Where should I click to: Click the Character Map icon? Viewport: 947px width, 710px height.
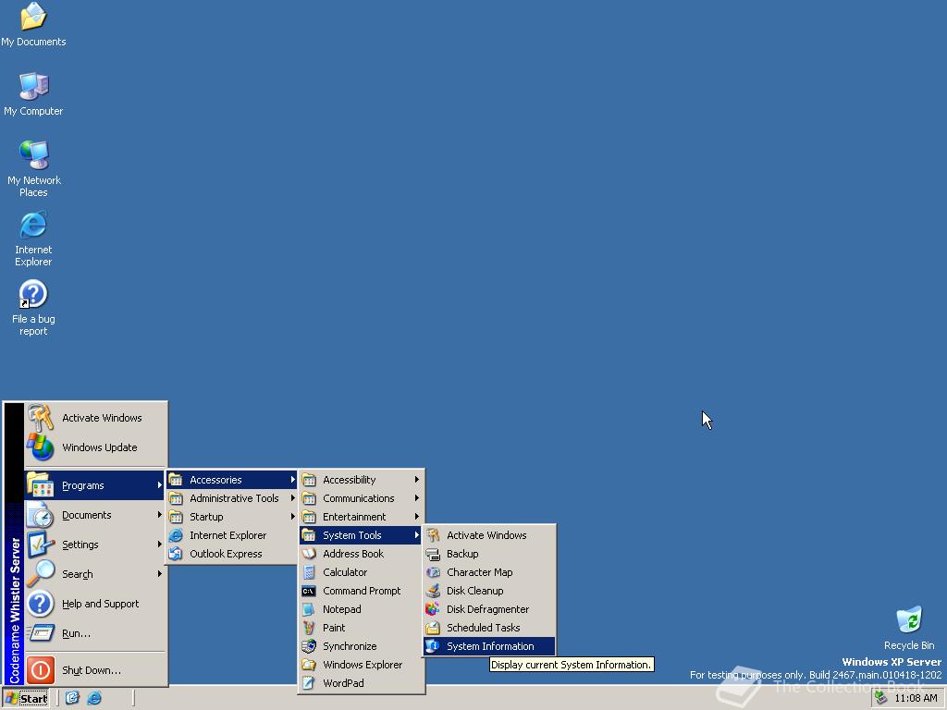[x=433, y=572]
